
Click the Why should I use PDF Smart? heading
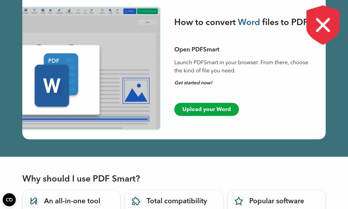pos(81,179)
